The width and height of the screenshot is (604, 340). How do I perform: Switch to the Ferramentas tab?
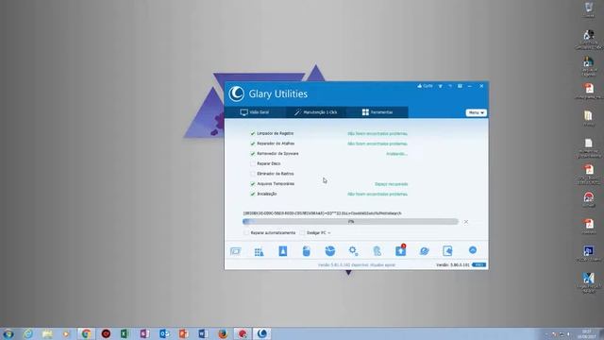377,112
